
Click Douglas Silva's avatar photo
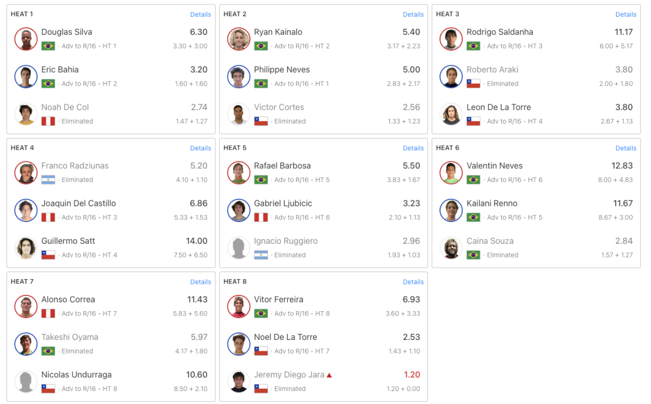point(25,39)
